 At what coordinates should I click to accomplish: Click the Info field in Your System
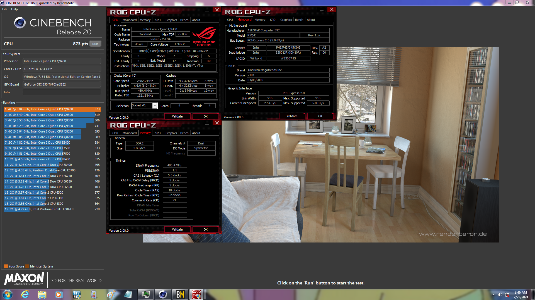(62, 92)
